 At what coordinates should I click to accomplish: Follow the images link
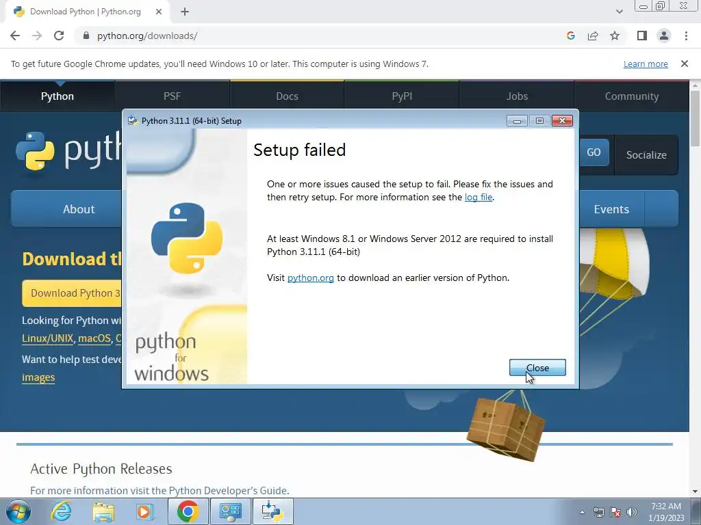38,377
